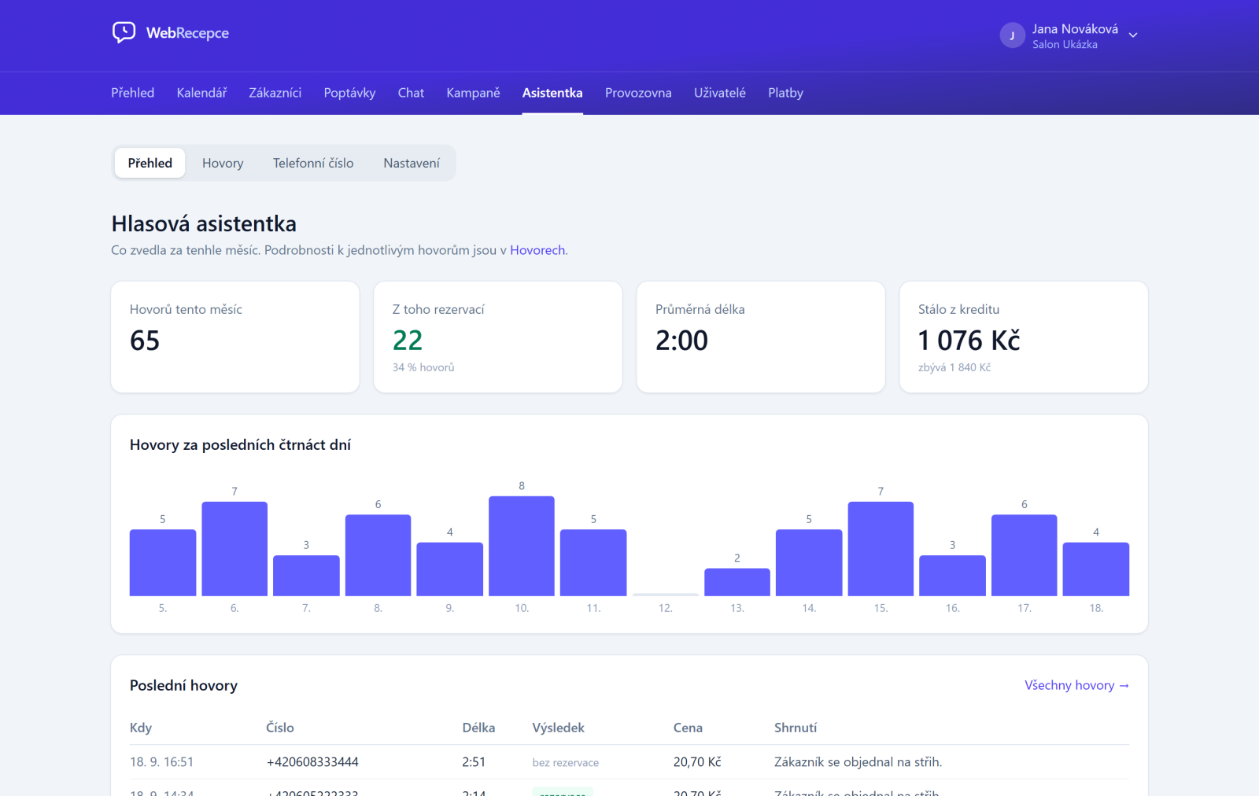This screenshot has height=796, width=1259.
Task: Click the Výsledek column header
Action: 558,728
